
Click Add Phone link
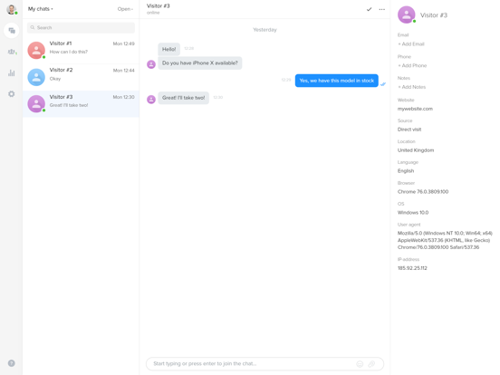pos(412,65)
